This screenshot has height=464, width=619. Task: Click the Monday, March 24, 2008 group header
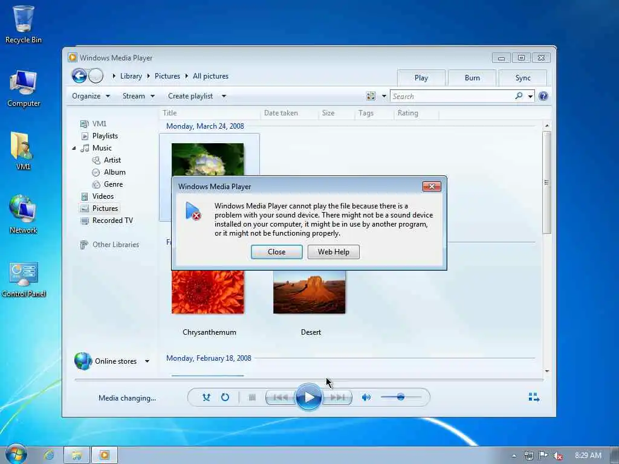[x=205, y=126]
